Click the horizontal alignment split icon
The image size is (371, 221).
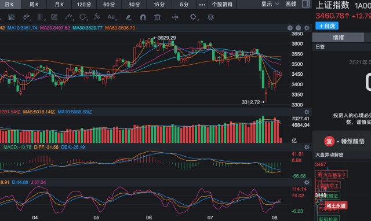click(175, 17)
